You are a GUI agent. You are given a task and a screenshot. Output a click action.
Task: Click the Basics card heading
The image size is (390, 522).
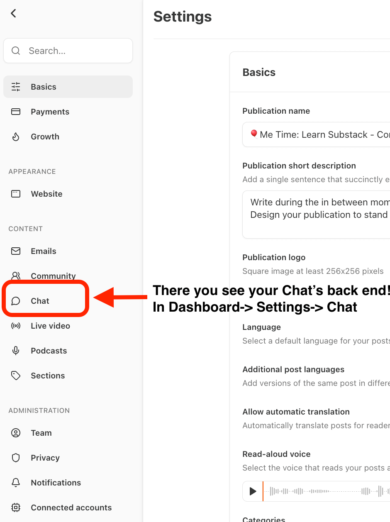coord(259,72)
